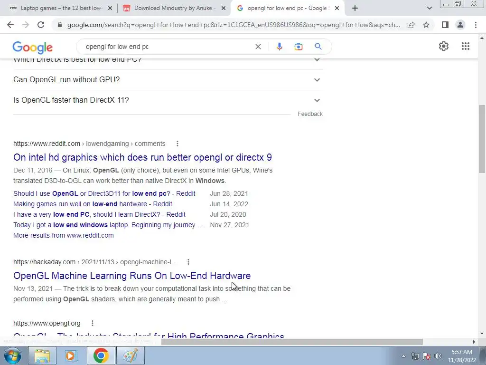Screen dimensions: 486x365
Task: Open Chrome's three-dot menu
Action: click(476, 25)
